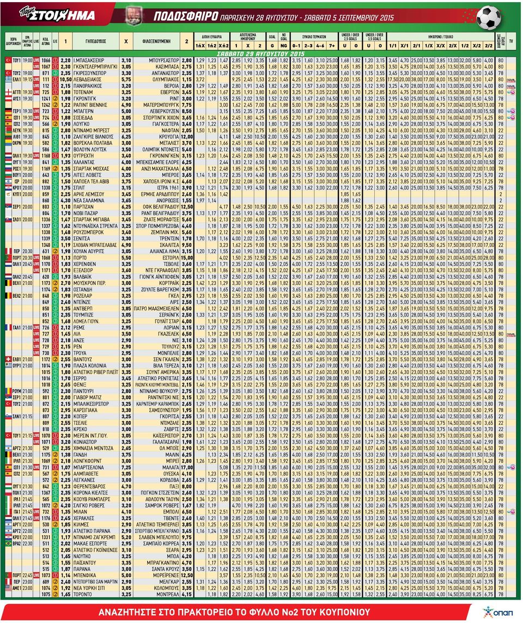Click the red circle 1 in the ΣΟΣΙΕΔΑΔ row

(x=55, y=118)
